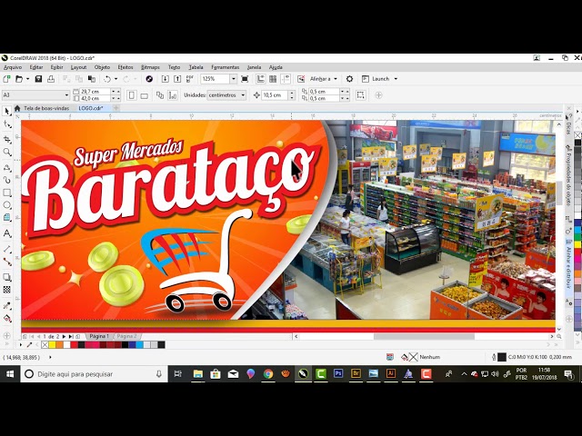Select the Color Eyedropper tool
Image resolution: width=582 pixels, height=436 pixels.
click(6, 306)
